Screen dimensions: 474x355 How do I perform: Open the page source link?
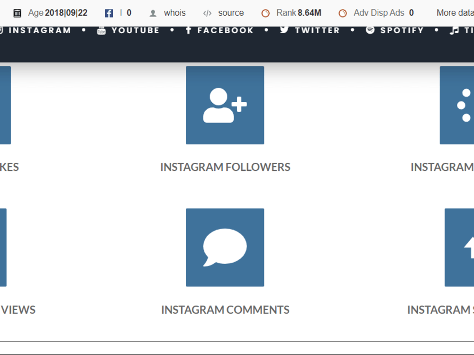pyautogui.click(x=231, y=13)
